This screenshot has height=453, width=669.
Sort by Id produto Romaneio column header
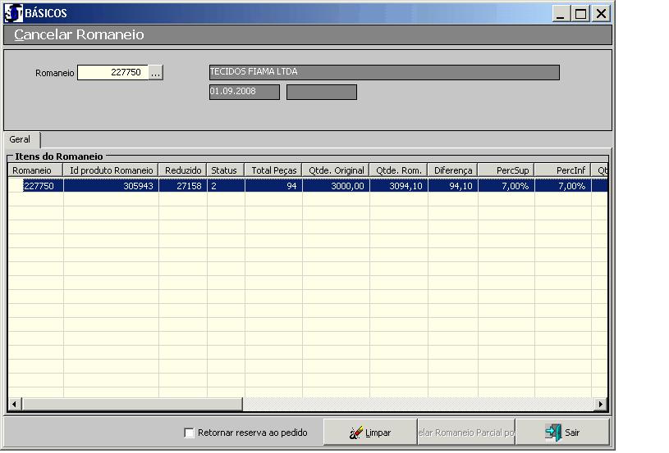pos(111,170)
